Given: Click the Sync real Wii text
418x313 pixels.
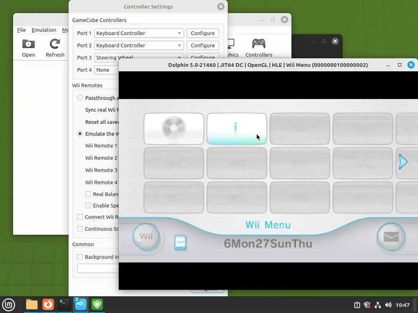Looking at the screenshot, I should [102, 110].
